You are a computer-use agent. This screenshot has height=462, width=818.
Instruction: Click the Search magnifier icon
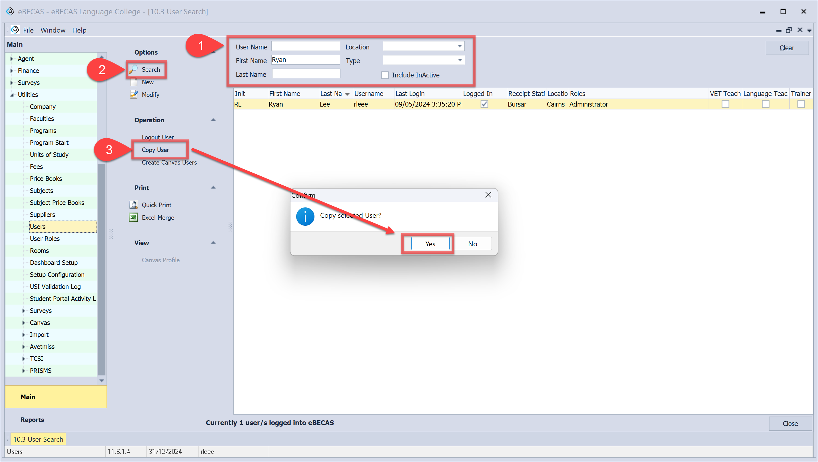133,69
